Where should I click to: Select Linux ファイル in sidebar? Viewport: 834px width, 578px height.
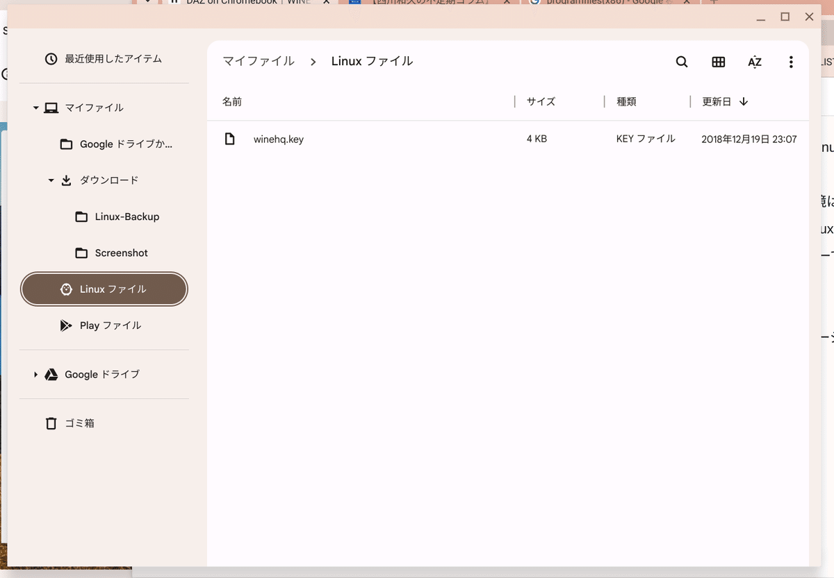pos(104,289)
